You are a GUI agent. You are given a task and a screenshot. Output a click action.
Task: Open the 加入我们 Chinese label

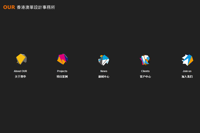click(x=187, y=77)
